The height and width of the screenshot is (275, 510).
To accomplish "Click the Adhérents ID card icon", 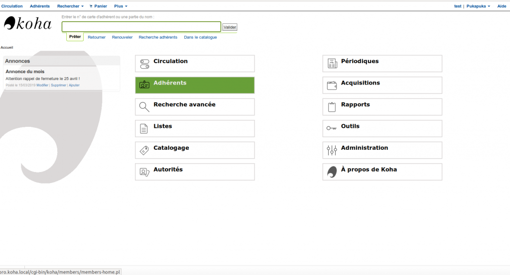I will (x=144, y=85).
